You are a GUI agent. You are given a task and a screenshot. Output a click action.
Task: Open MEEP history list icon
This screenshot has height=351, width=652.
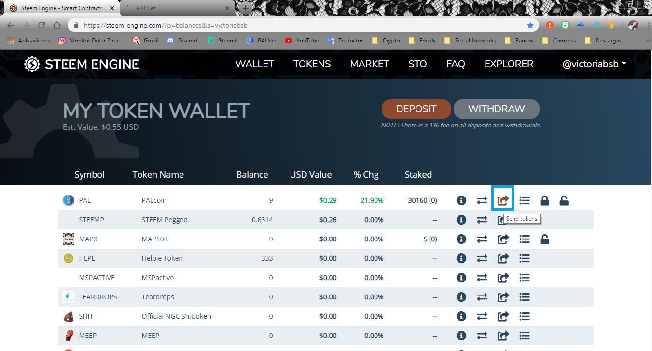pos(525,336)
